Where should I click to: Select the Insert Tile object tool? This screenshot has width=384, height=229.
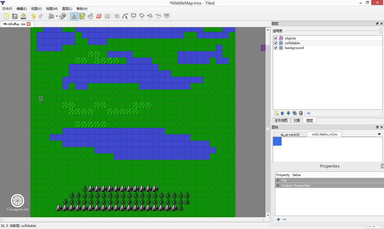(167, 16)
